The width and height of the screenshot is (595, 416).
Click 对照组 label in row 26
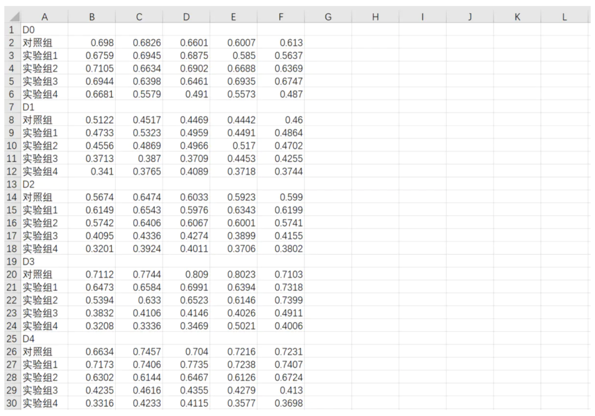point(37,352)
